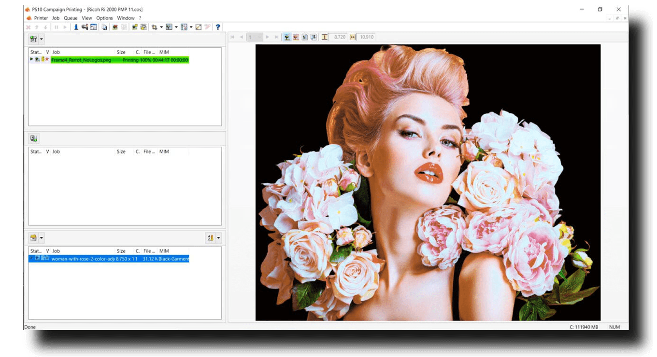
Task: Open the Options menu
Action: click(104, 18)
